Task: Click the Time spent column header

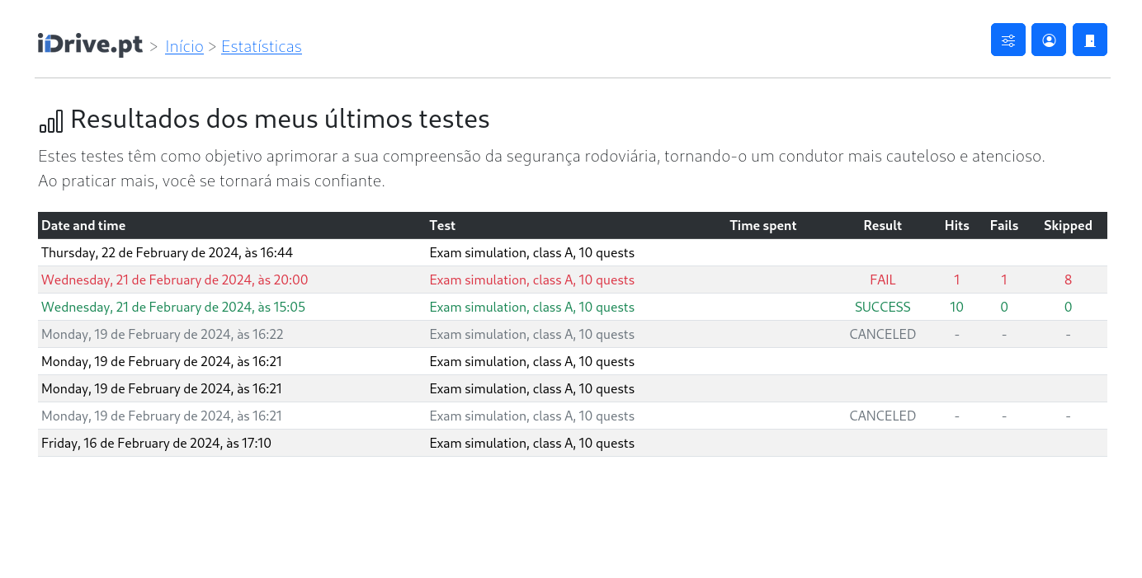Action: (x=762, y=226)
